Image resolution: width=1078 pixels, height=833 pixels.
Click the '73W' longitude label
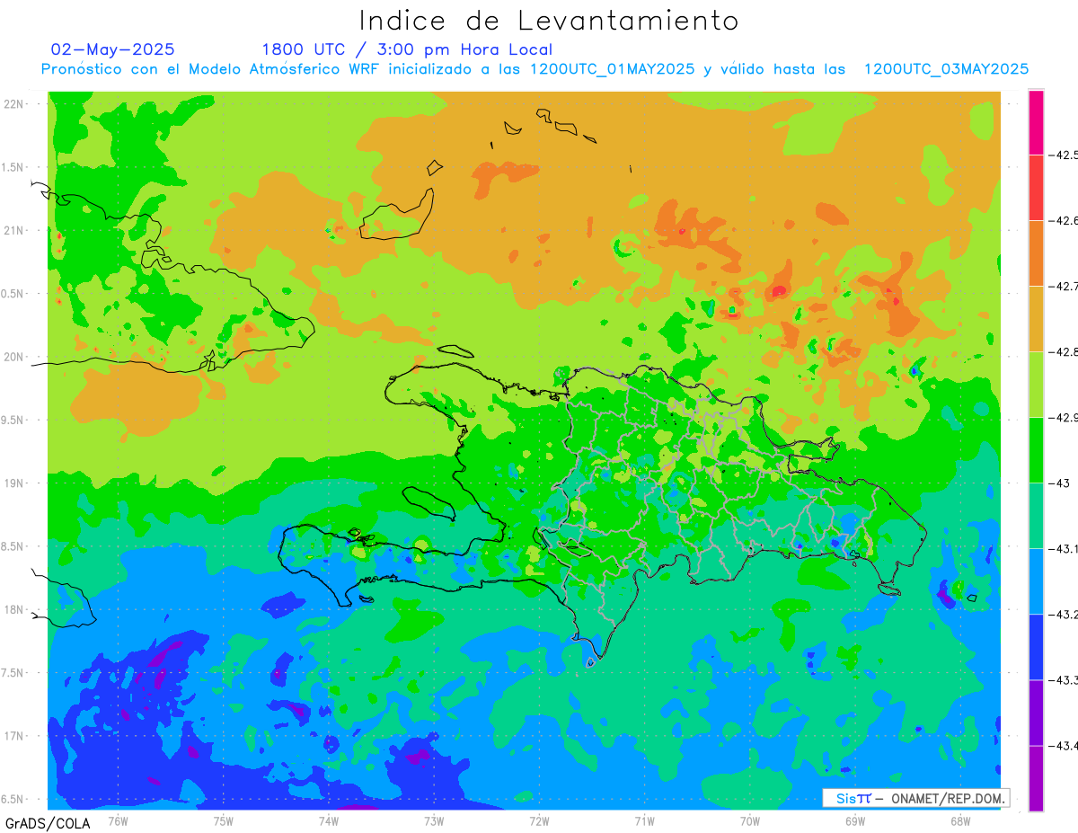point(434,820)
